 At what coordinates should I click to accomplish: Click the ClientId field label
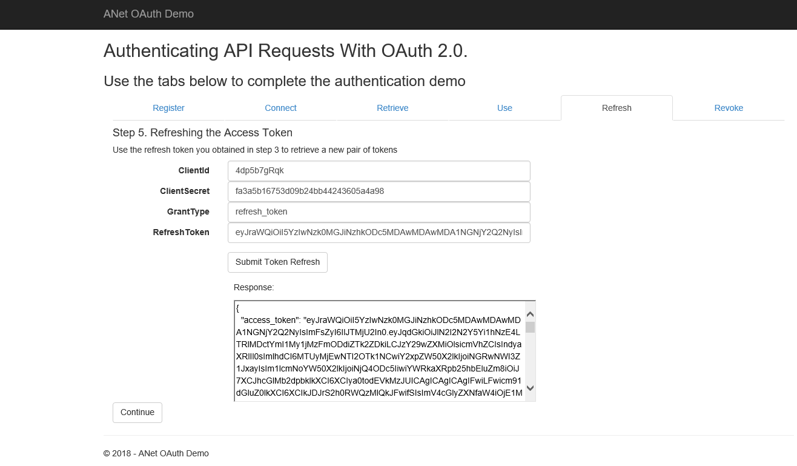pyautogui.click(x=194, y=170)
